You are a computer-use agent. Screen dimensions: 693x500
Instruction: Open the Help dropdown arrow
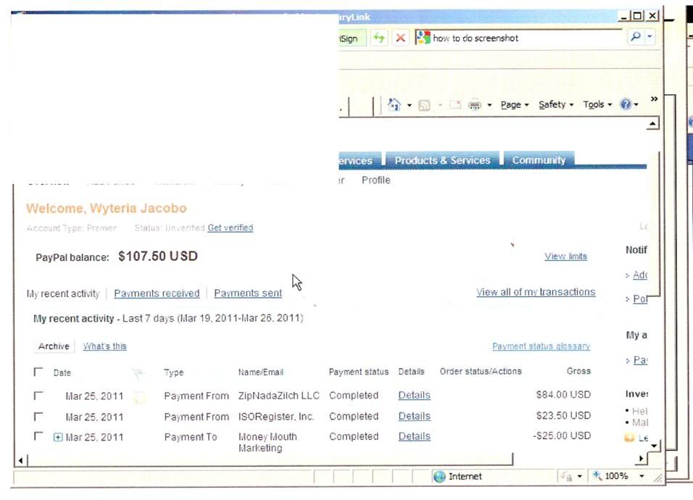point(636,104)
